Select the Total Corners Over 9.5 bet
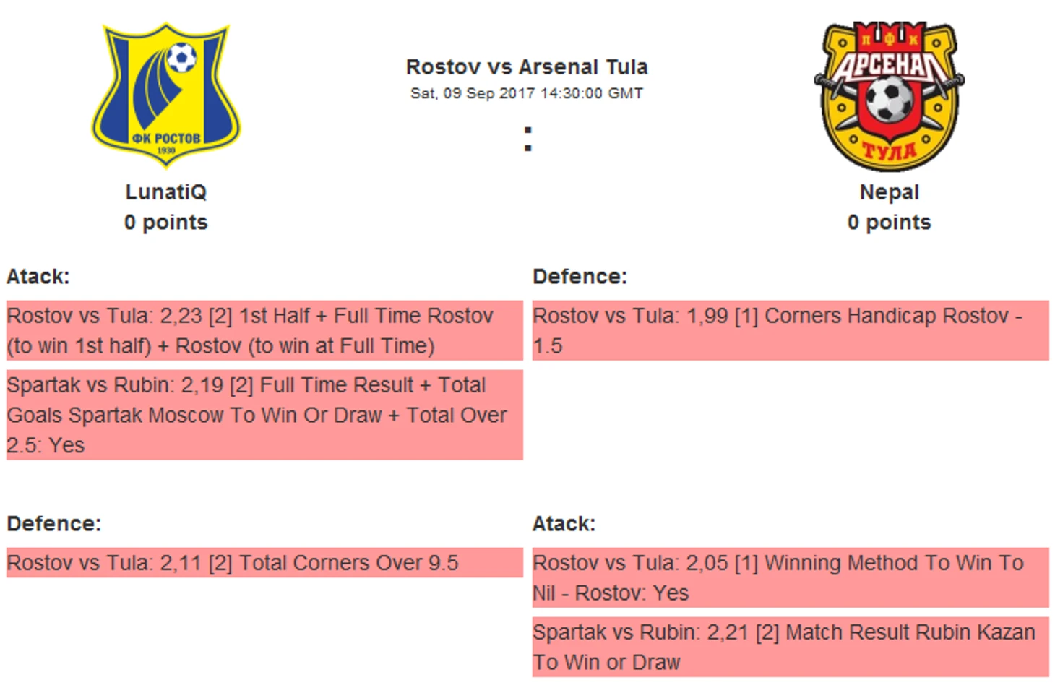This screenshot has height=693, width=1055. point(264,563)
